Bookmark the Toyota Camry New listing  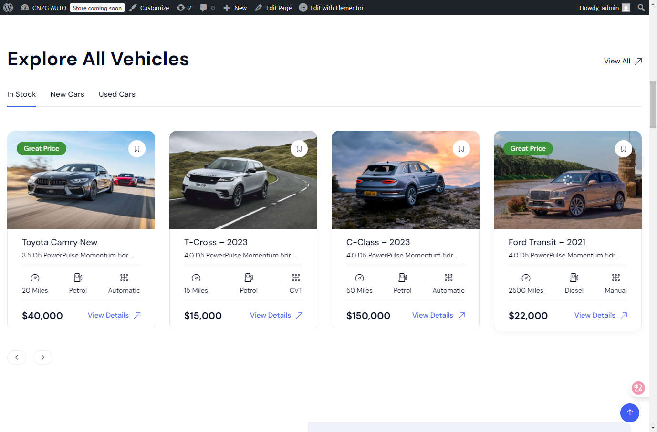point(137,149)
